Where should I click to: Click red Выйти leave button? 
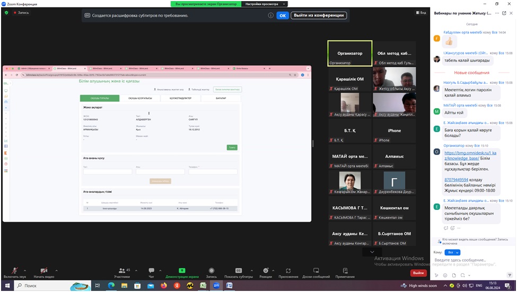(x=418, y=273)
